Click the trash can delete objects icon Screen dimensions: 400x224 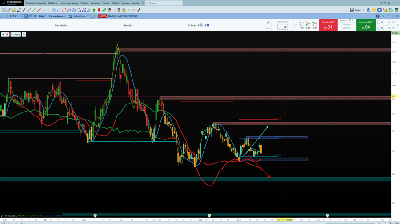click(119, 10)
